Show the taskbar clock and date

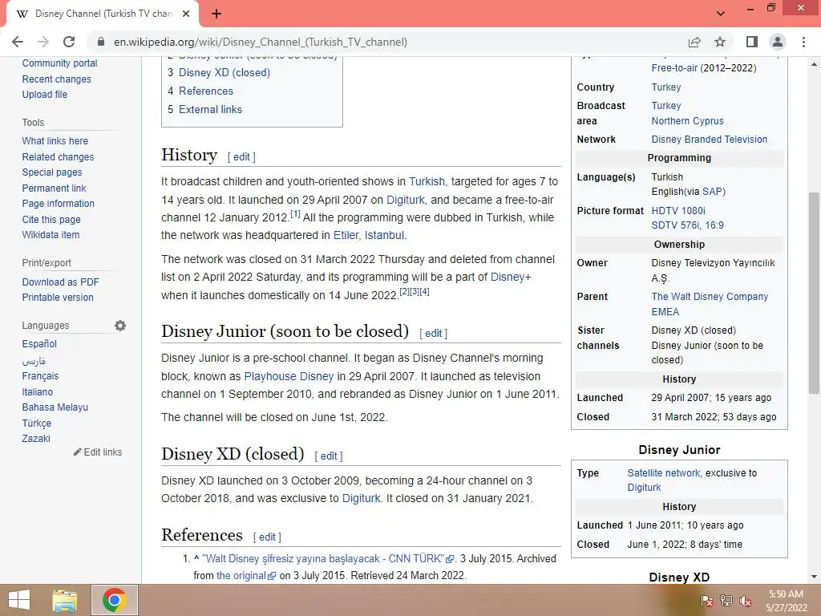pos(786,601)
